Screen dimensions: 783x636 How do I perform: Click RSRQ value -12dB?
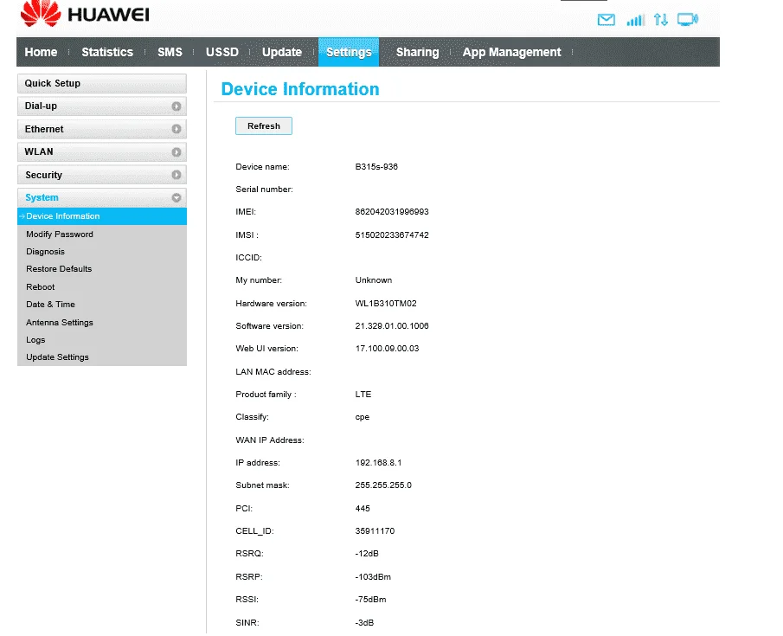367,554
